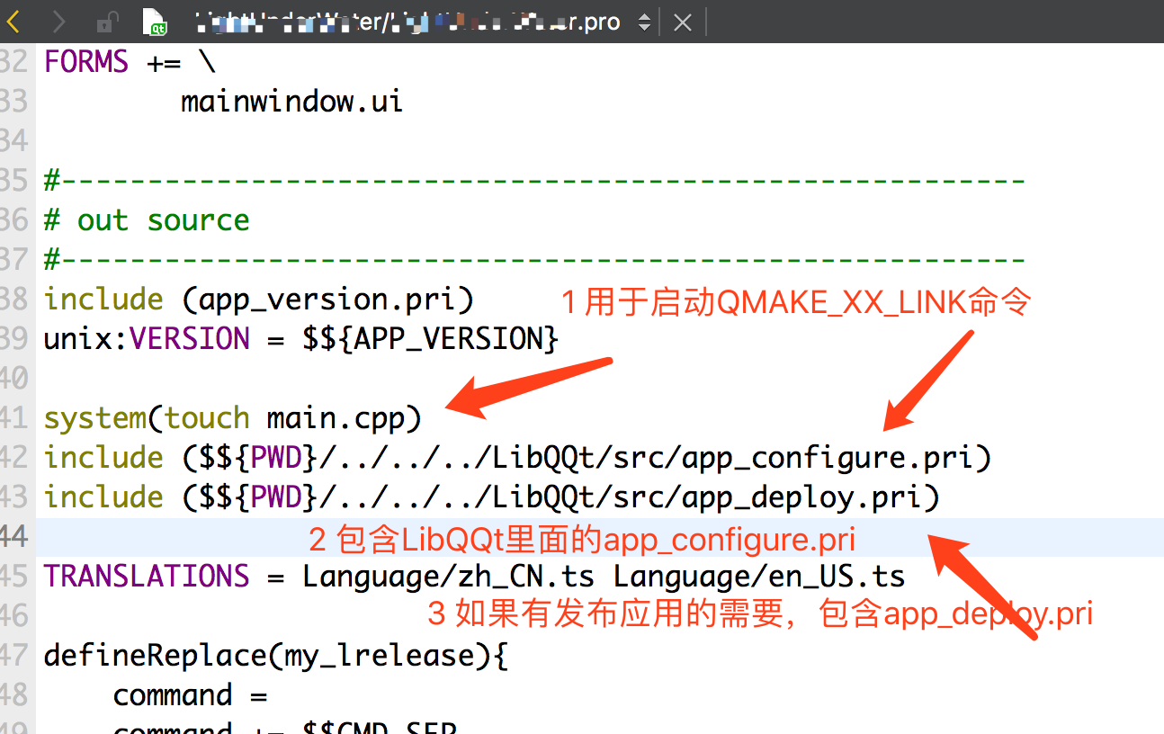Click the up-down arrows of the file selector
Image resolution: width=1164 pixels, height=734 pixels.
(x=644, y=22)
